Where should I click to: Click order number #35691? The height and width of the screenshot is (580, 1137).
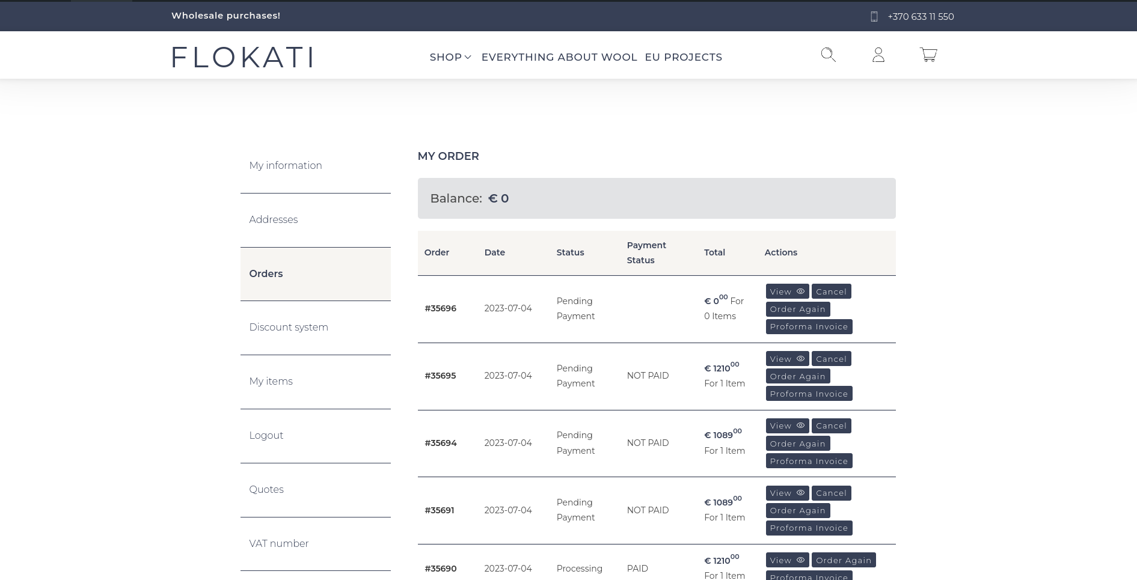pyautogui.click(x=440, y=510)
